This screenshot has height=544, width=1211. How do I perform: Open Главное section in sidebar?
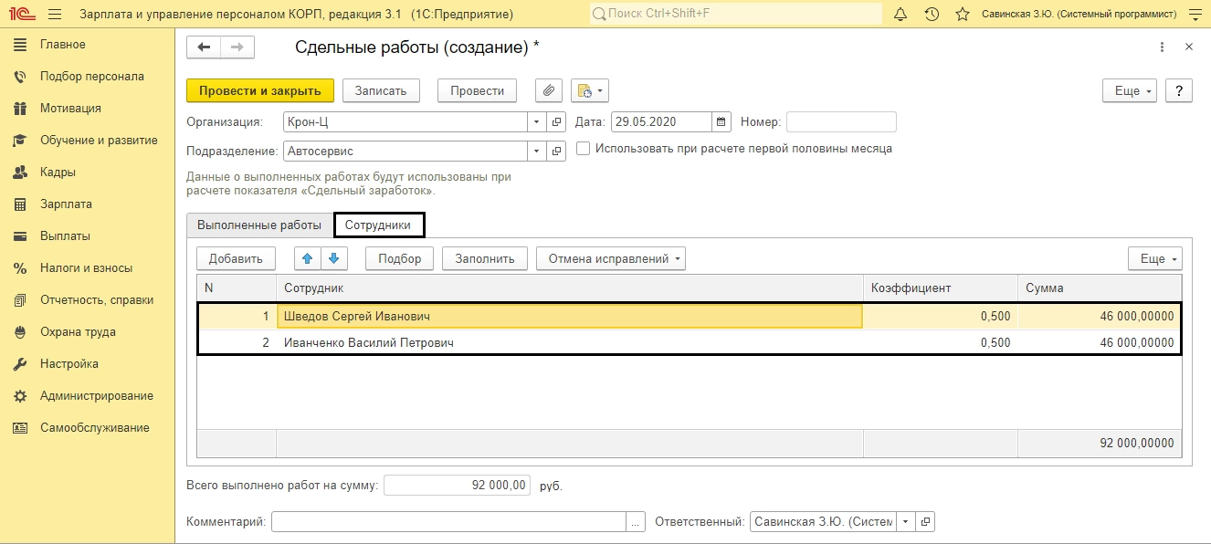pyautogui.click(x=63, y=45)
